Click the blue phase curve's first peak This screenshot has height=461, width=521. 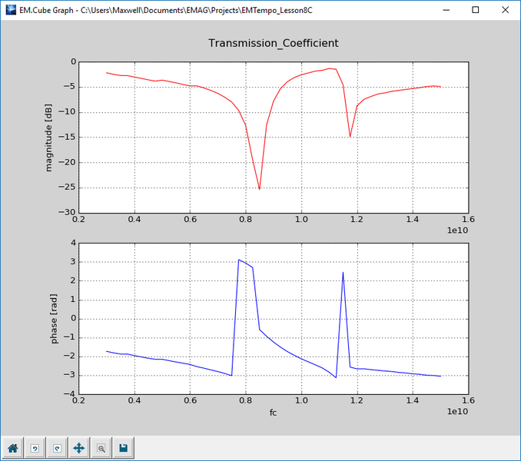pyautogui.click(x=239, y=260)
